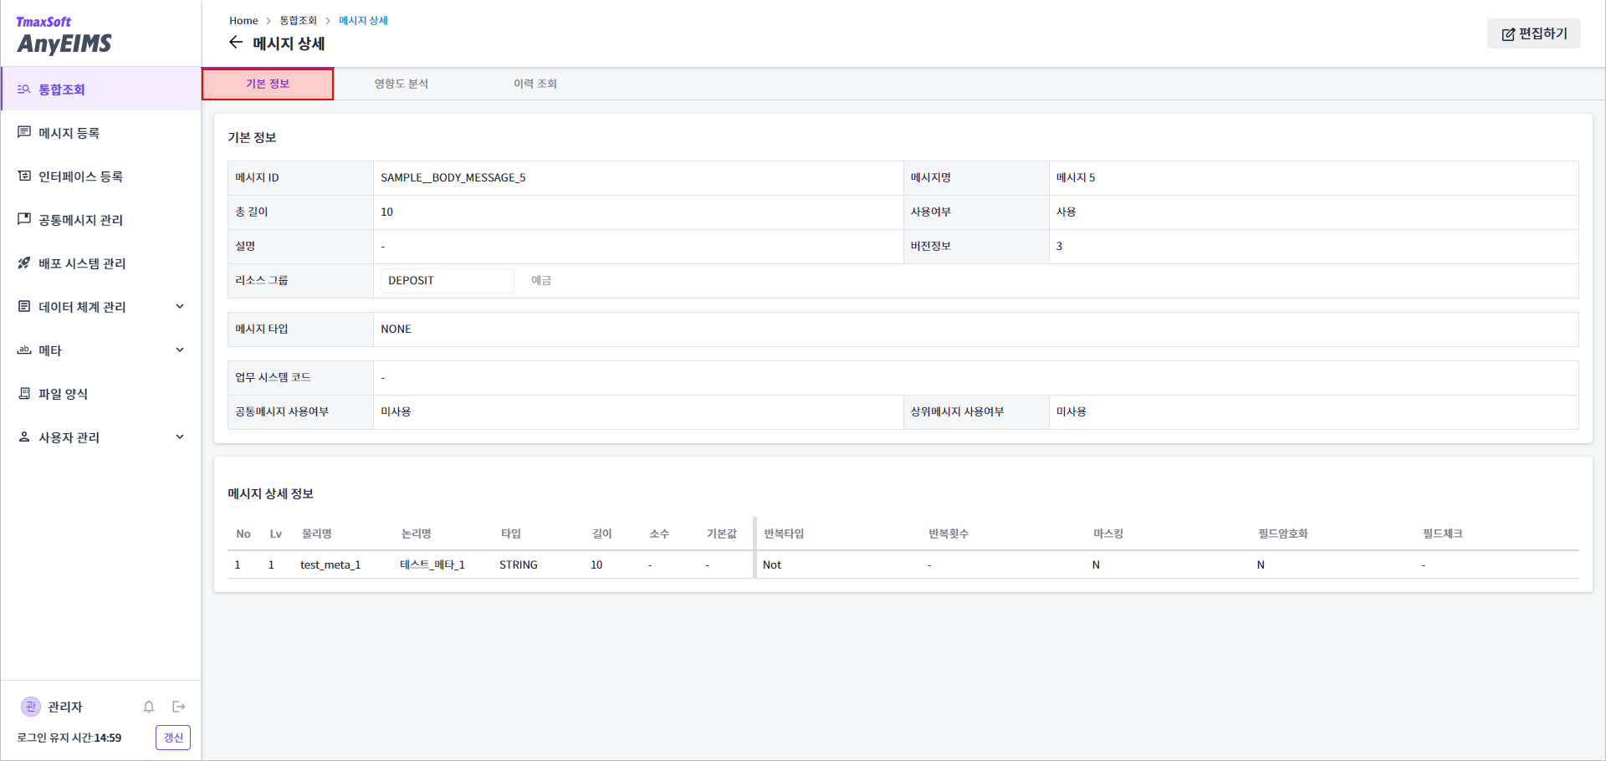Image resolution: width=1606 pixels, height=761 pixels.
Task: Click the 필드체크 column header
Action: 1443,534
